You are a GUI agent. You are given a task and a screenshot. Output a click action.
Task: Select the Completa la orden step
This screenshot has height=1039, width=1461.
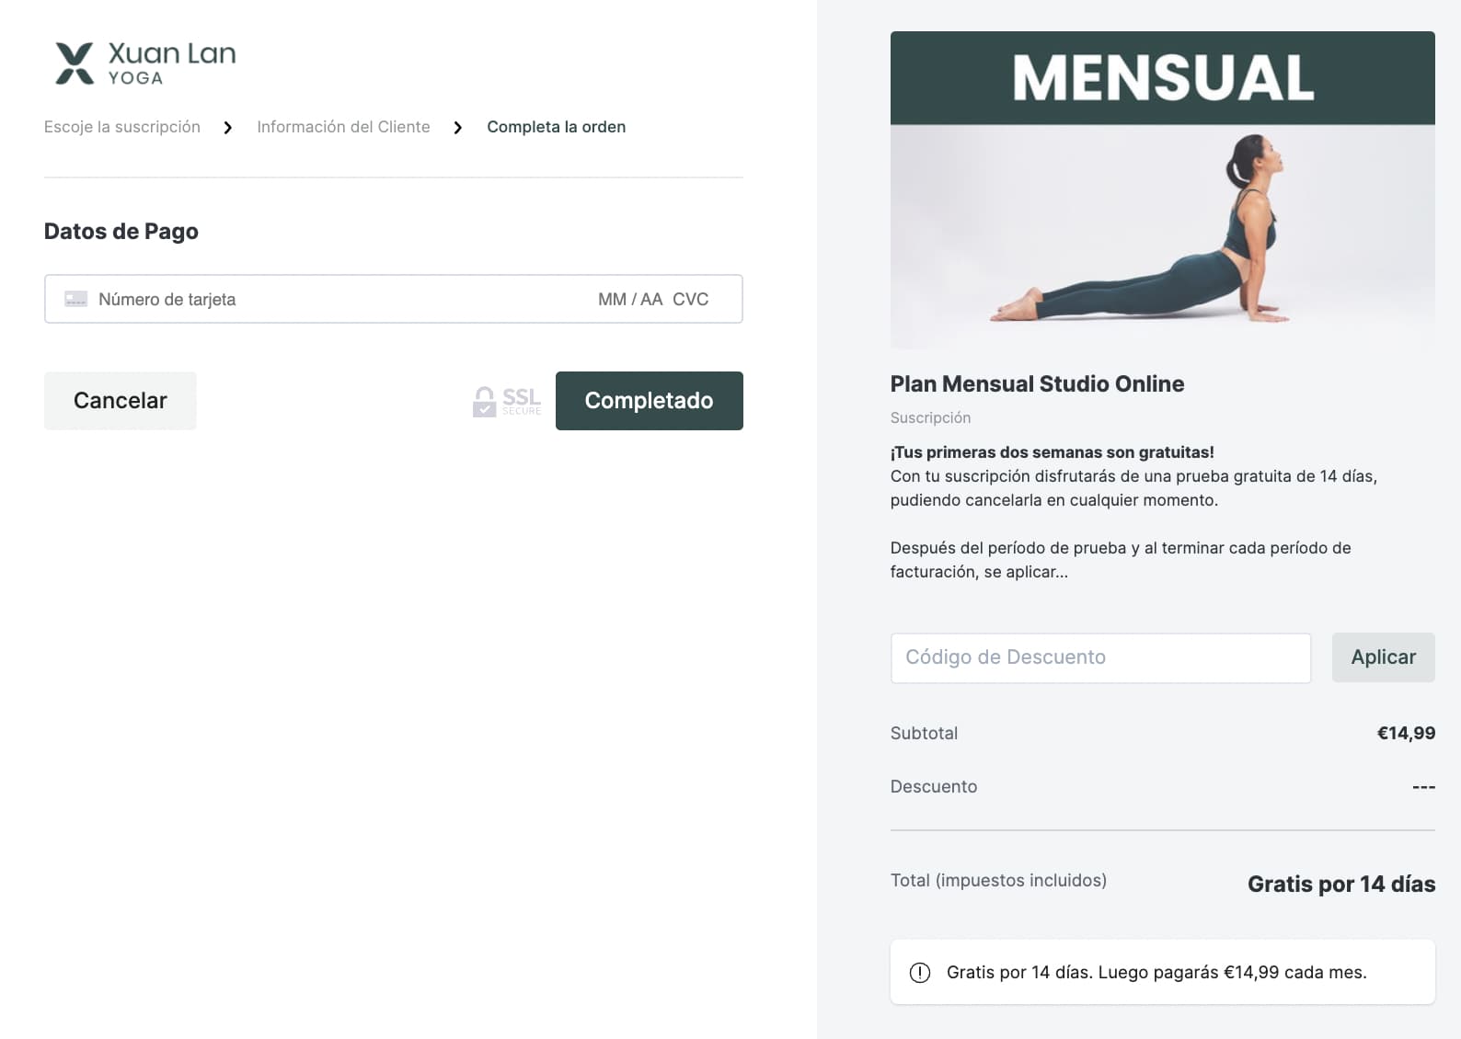pyautogui.click(x=557, y=127)
